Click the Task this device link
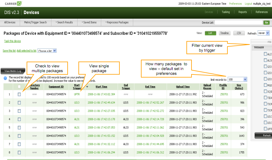This screenshot has height=160, width=272. [13, 41]
